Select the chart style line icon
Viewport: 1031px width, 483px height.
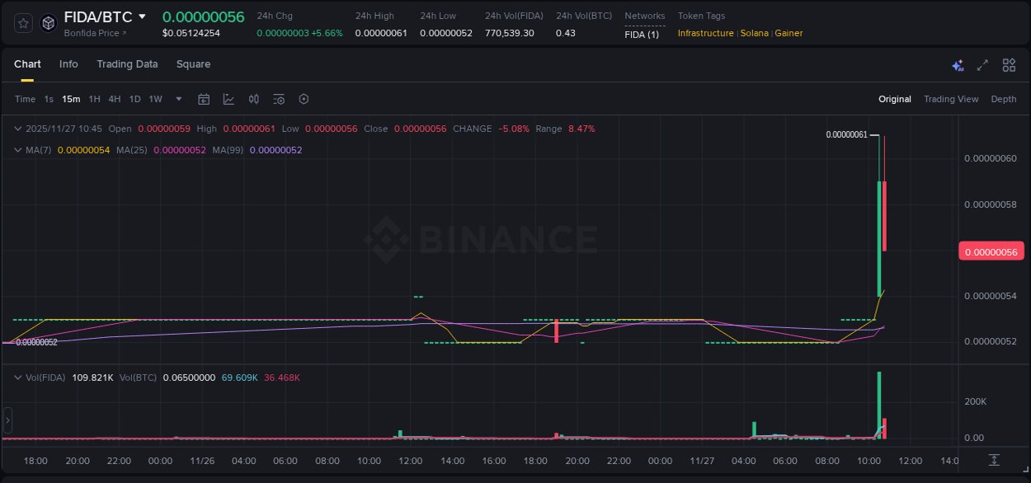tap(228, 99)
